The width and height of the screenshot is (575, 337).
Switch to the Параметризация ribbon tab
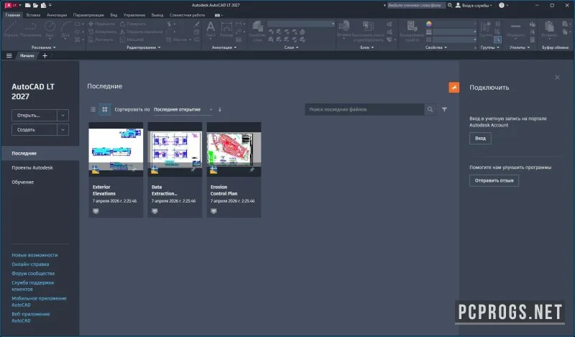point(88,15)
